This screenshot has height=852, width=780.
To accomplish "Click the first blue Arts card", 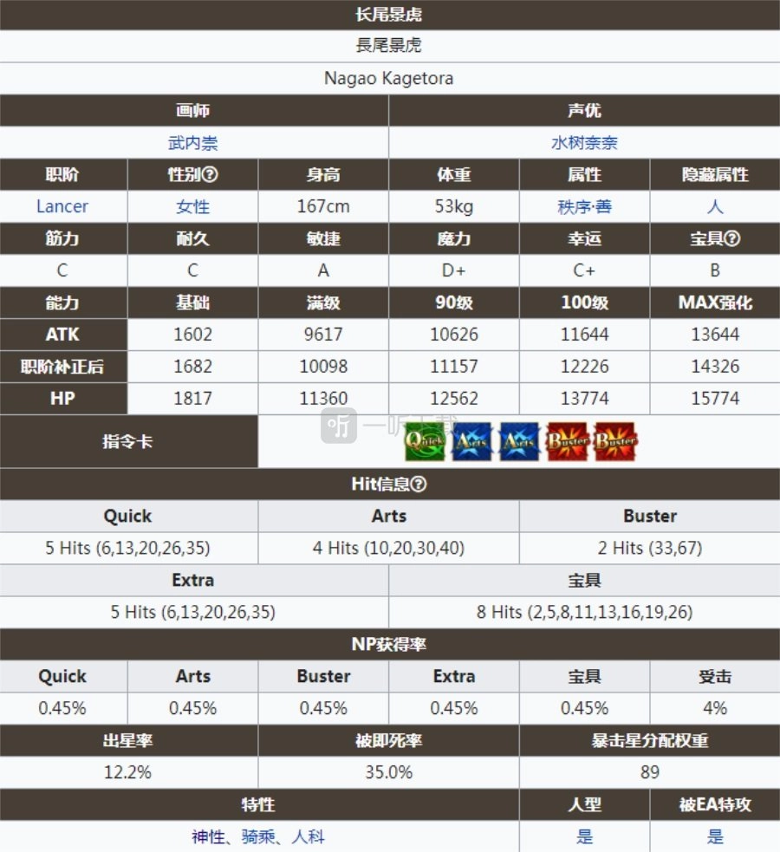I will click(x=471, y=441).
